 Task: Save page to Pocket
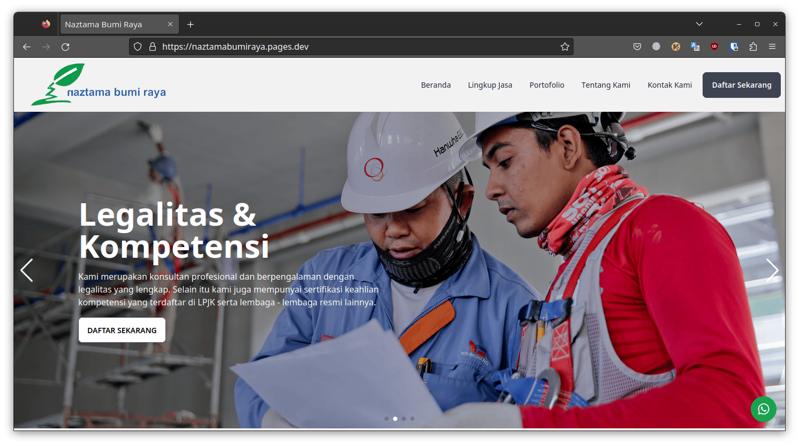click(x=637, y=47)
